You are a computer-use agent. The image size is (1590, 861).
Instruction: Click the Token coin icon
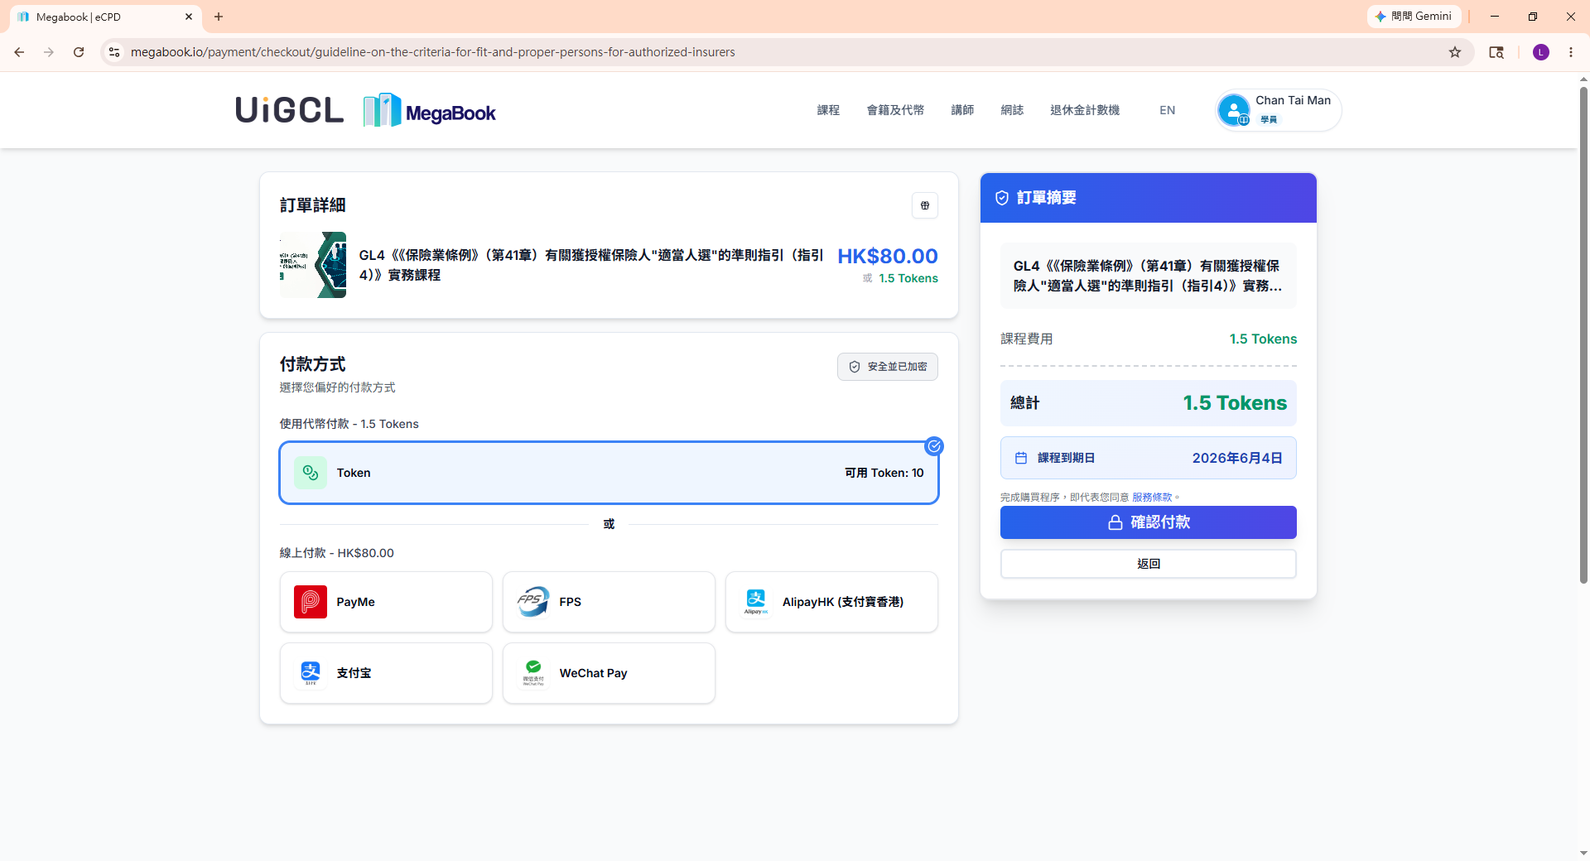tap(311, 473)
